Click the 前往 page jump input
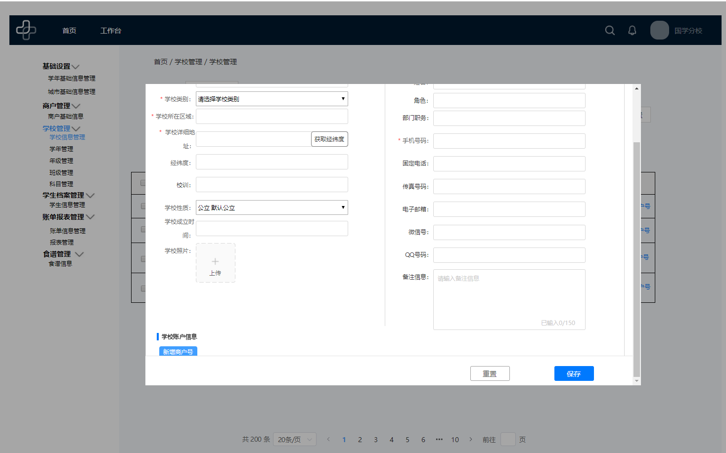 (508, 439)
